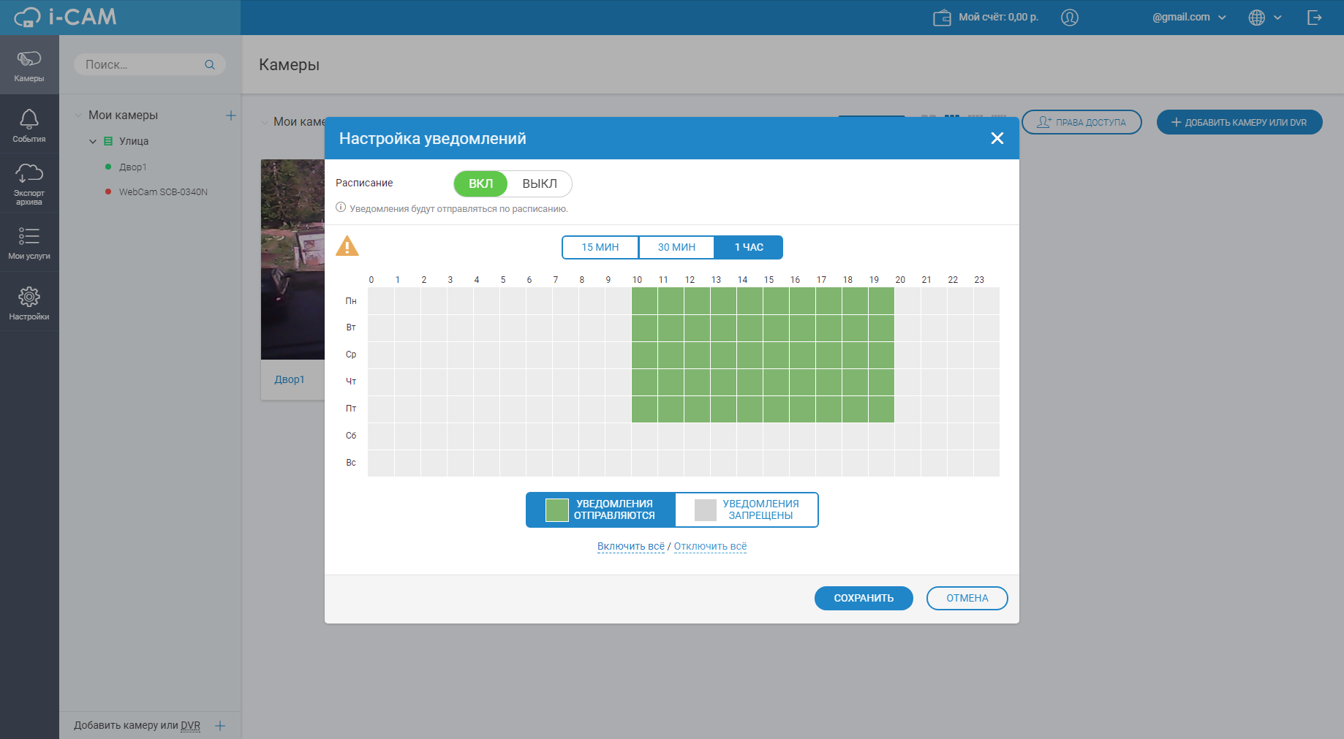Click the Сб row label

(351, 436)
